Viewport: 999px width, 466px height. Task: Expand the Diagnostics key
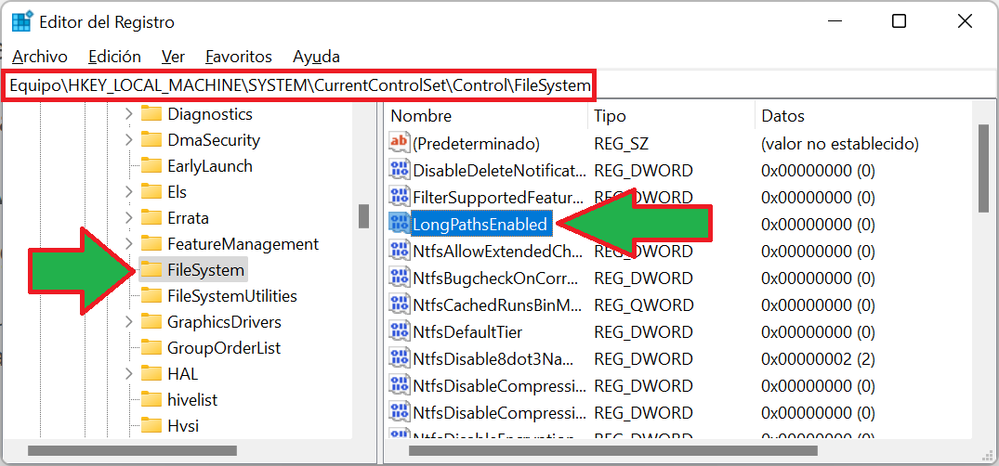(128, 114)
